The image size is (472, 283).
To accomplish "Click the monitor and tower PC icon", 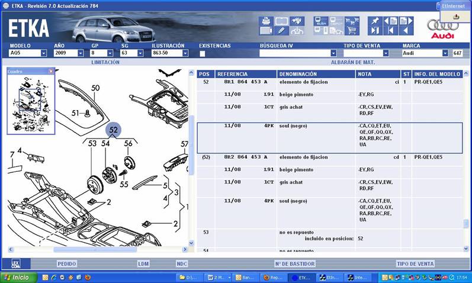I will point(321,30).
